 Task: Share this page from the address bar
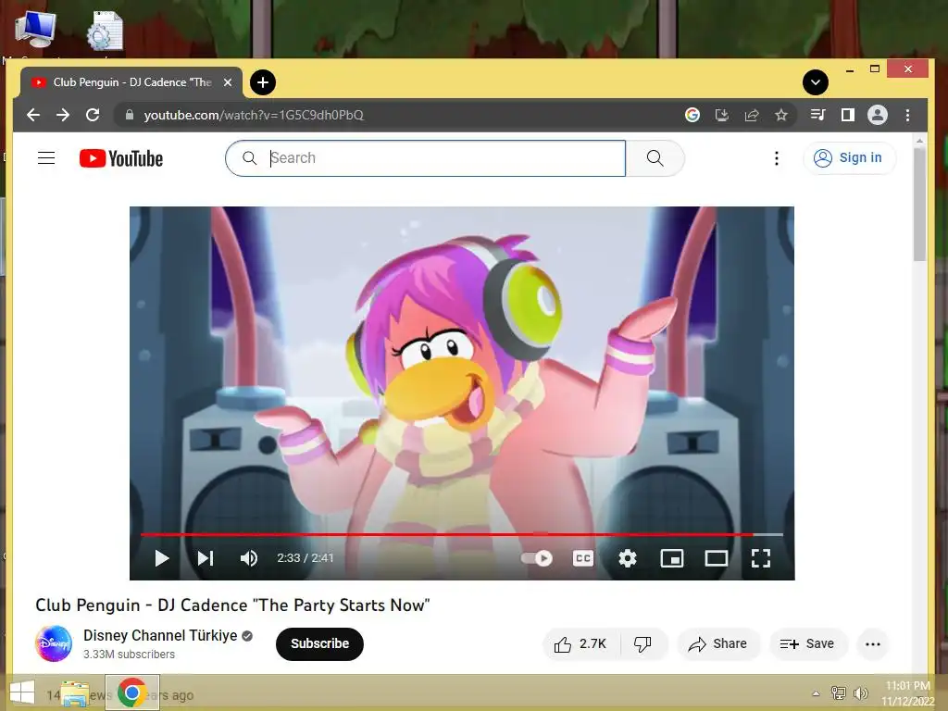click(x=752, y=115)
